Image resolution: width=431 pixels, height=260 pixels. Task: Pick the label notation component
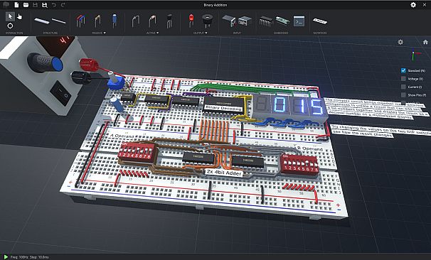click(x=320, y=21)
